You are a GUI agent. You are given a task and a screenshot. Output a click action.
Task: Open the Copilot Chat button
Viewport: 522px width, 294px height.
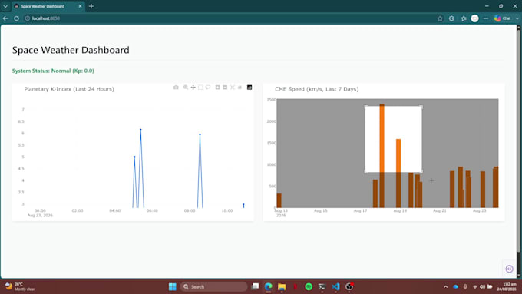click(503, 18)
